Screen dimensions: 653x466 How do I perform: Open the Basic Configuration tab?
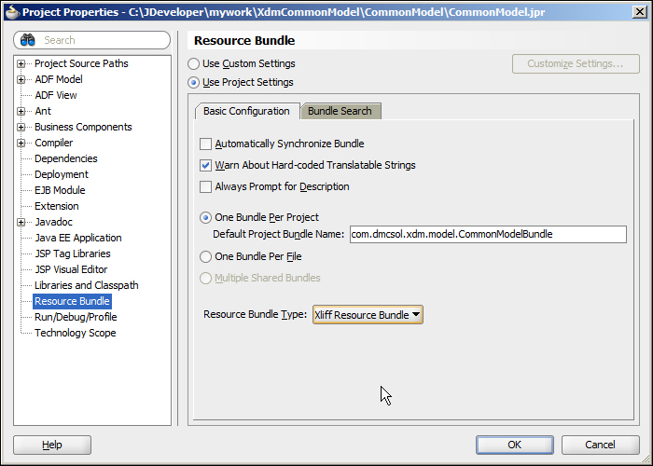point(246,111)
